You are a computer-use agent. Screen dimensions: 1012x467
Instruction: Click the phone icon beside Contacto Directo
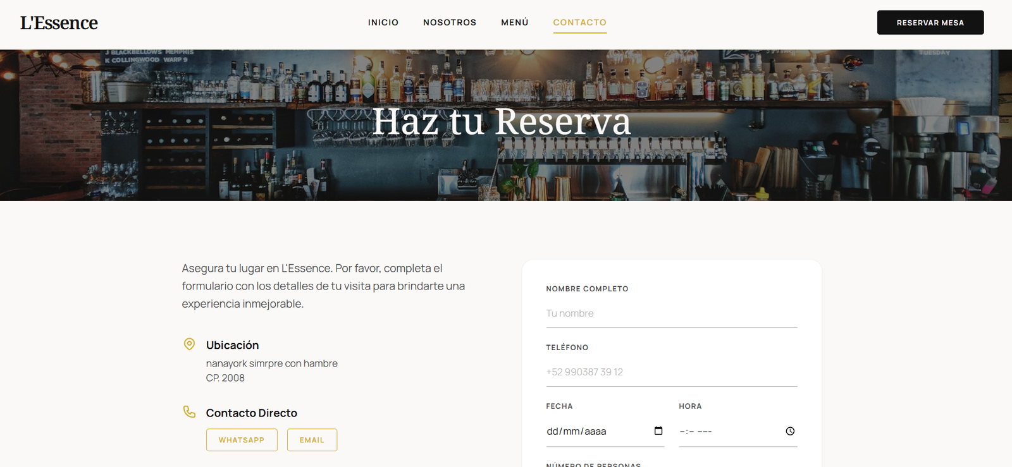point(189,412)
